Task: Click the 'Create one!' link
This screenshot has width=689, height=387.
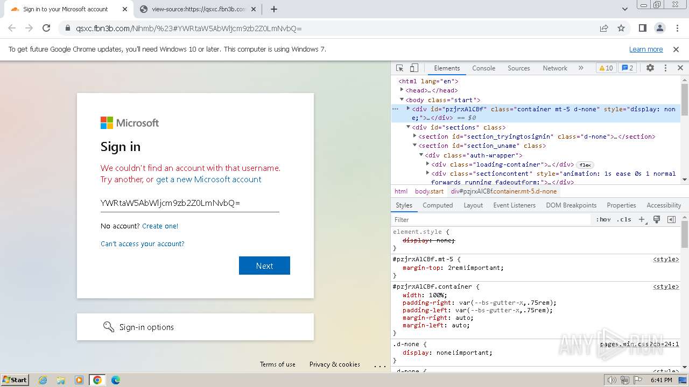Action: tap(160, 226)
